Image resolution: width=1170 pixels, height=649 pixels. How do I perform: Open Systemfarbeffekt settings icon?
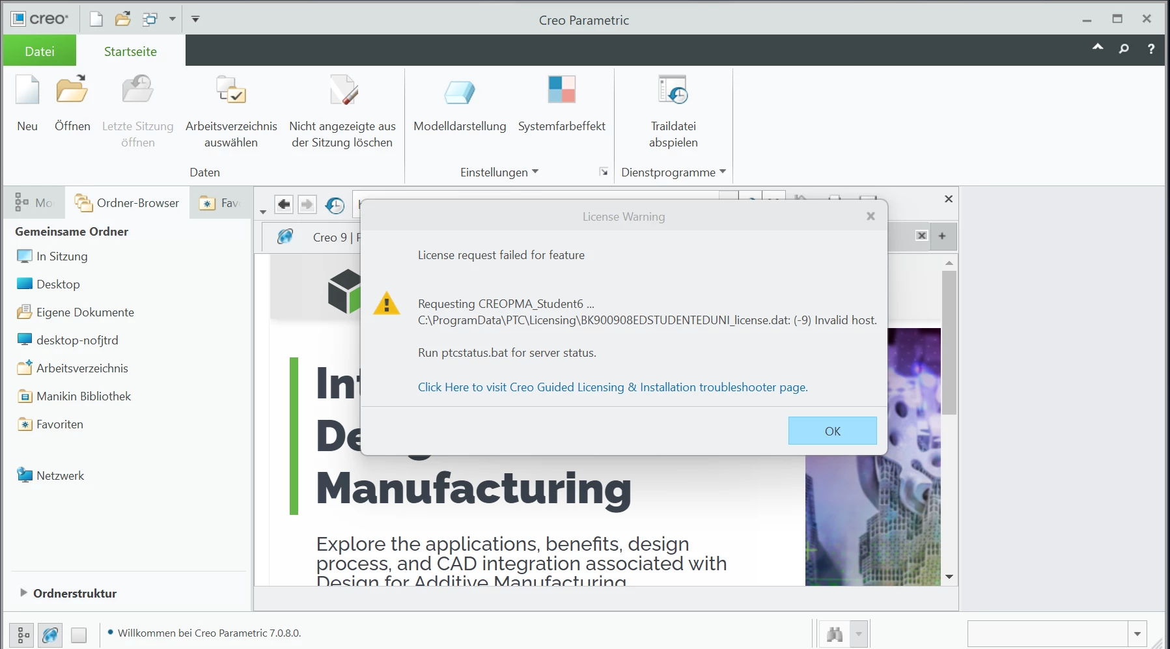(562, 90)
